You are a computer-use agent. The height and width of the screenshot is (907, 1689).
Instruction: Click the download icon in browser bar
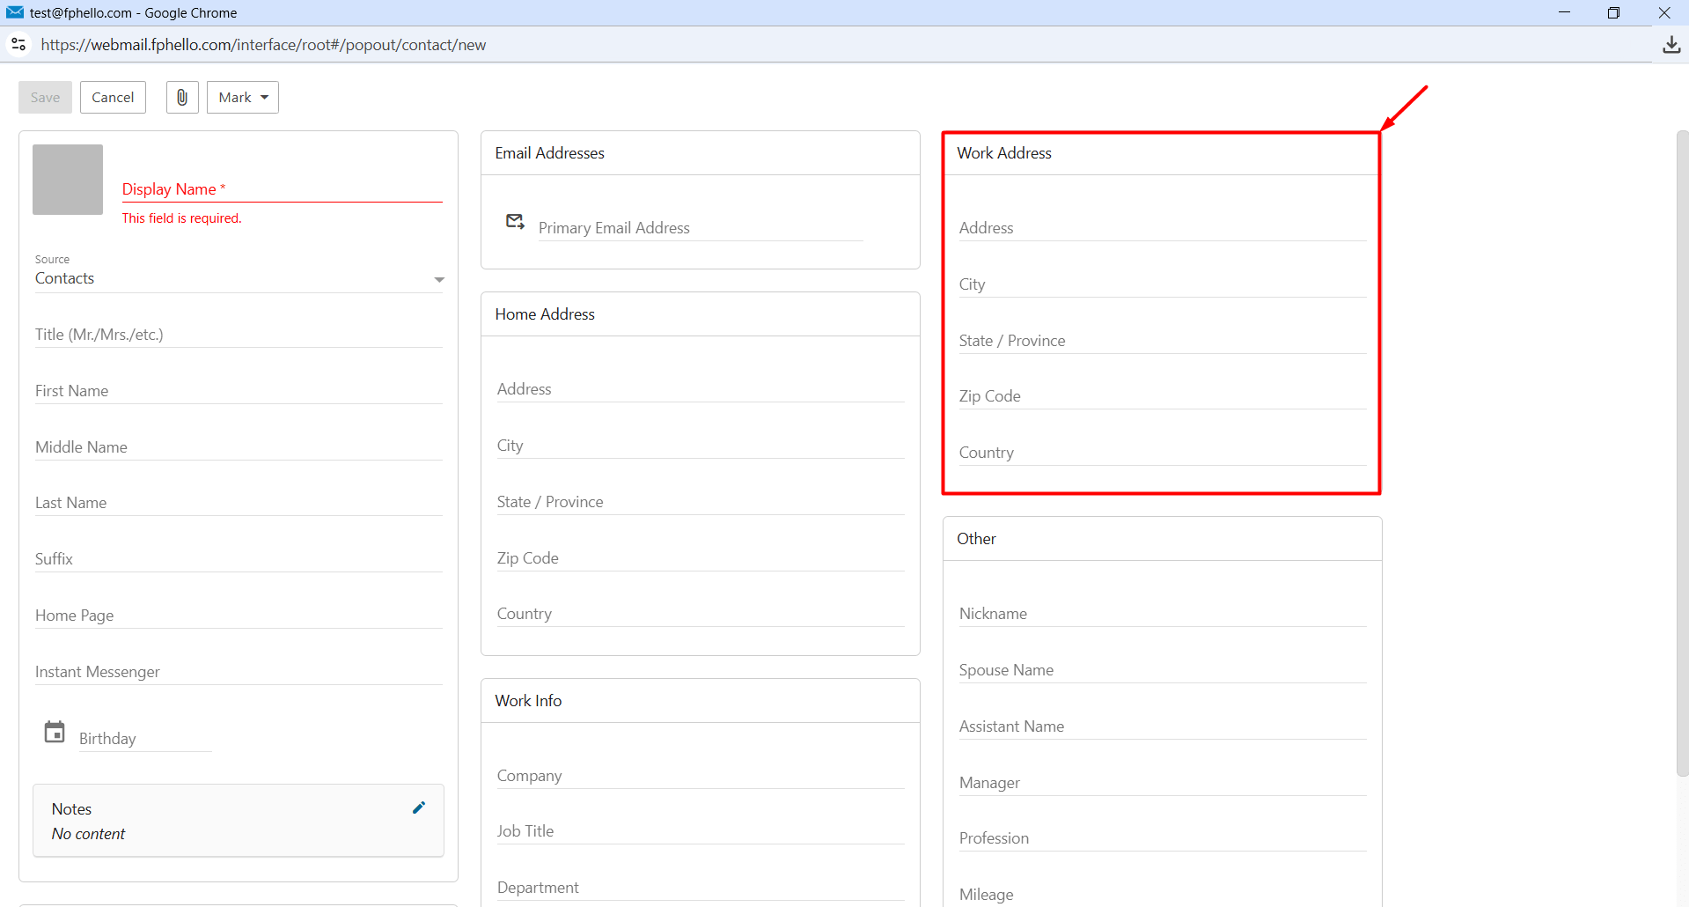[1671, 45]
